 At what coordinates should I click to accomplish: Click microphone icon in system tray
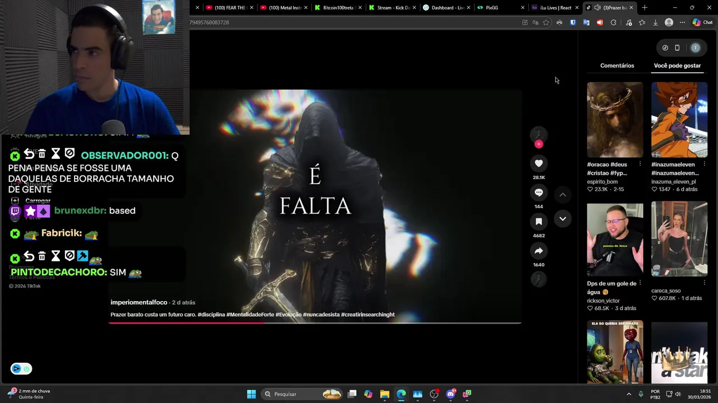pos(641,394)
